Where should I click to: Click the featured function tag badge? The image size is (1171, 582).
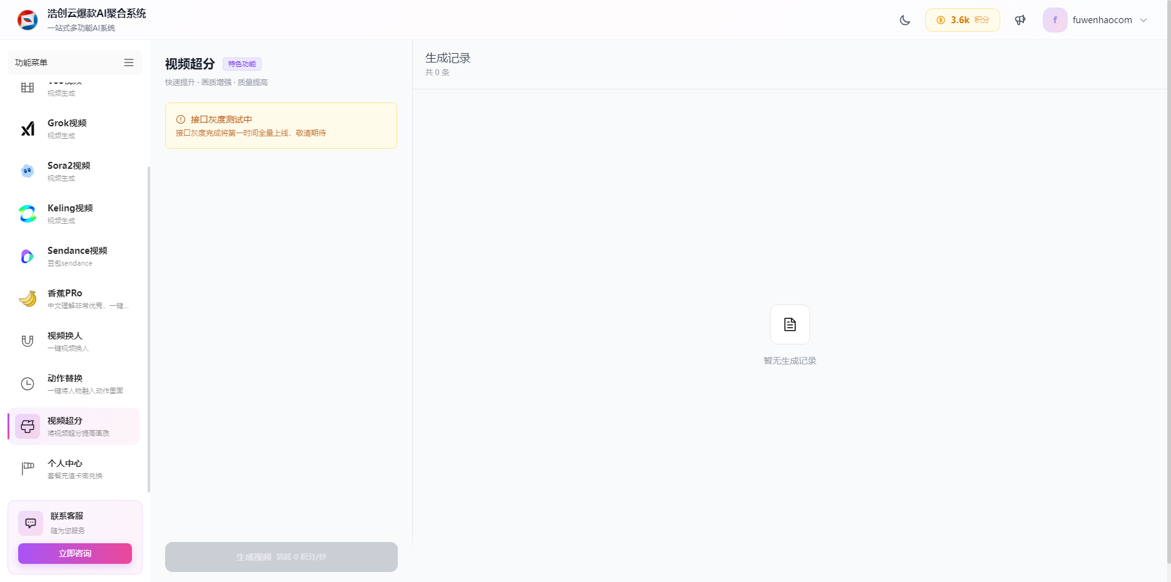point(242,64)
